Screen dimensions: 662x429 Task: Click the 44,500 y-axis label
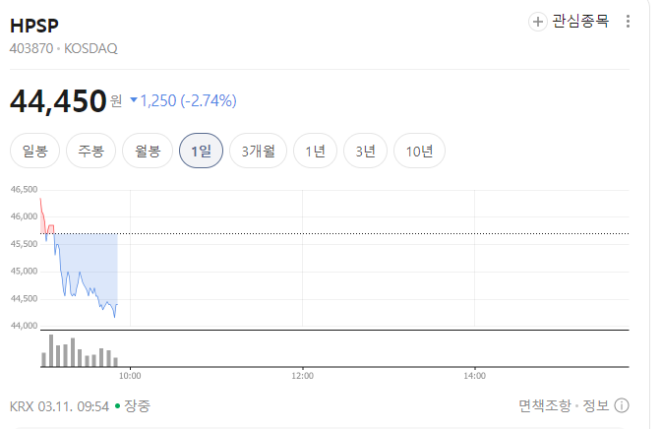24,298
